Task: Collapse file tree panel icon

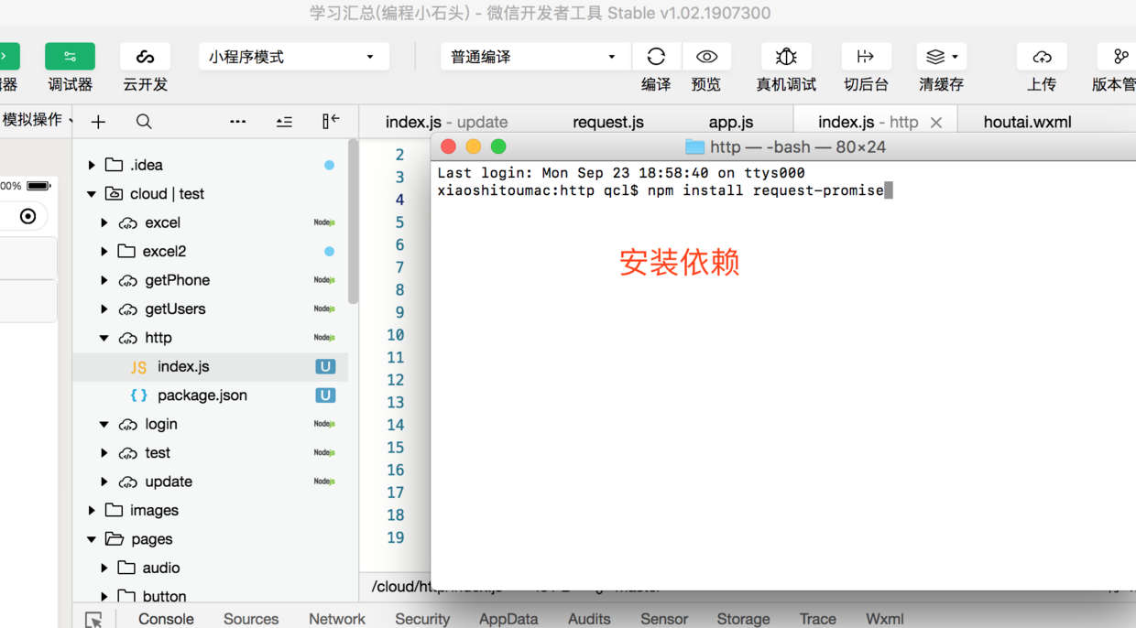Action: [331, 121]
